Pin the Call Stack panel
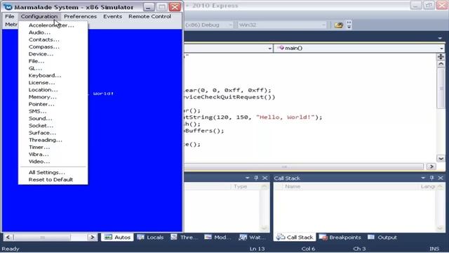 point(432,178)
